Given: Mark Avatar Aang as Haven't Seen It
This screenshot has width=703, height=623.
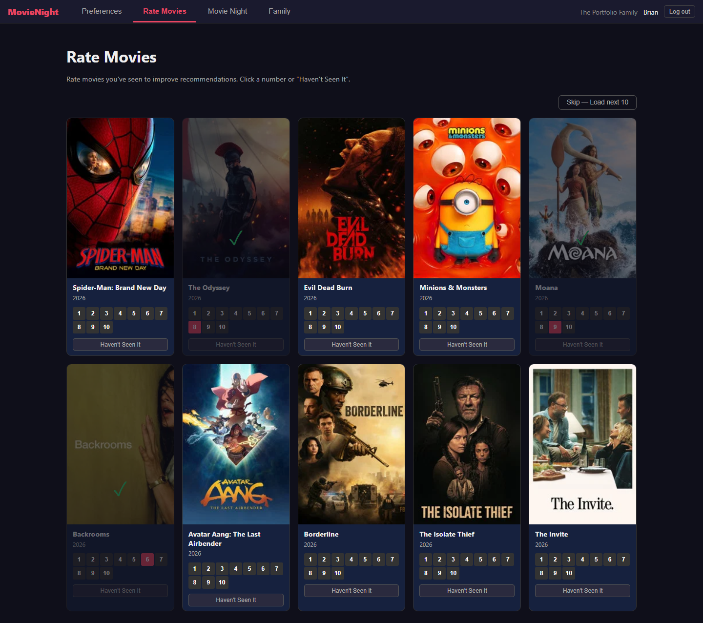Looking at the screenshot, I should pyautogui.click(x=236, y=600).
